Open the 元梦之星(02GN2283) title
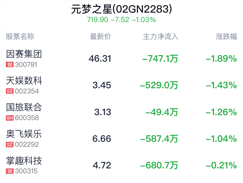 121,9
